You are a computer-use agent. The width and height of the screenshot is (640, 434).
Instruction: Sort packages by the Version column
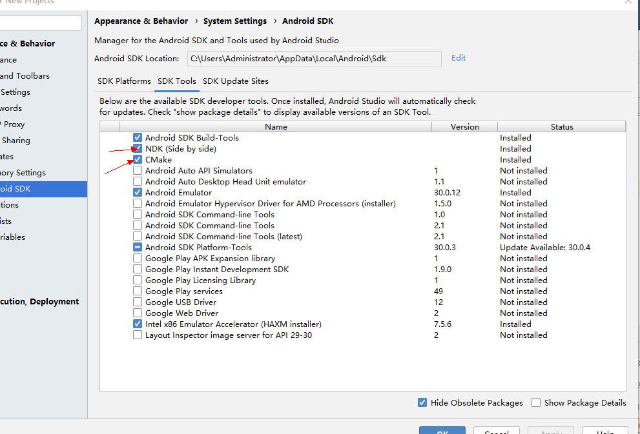(464, 126)
